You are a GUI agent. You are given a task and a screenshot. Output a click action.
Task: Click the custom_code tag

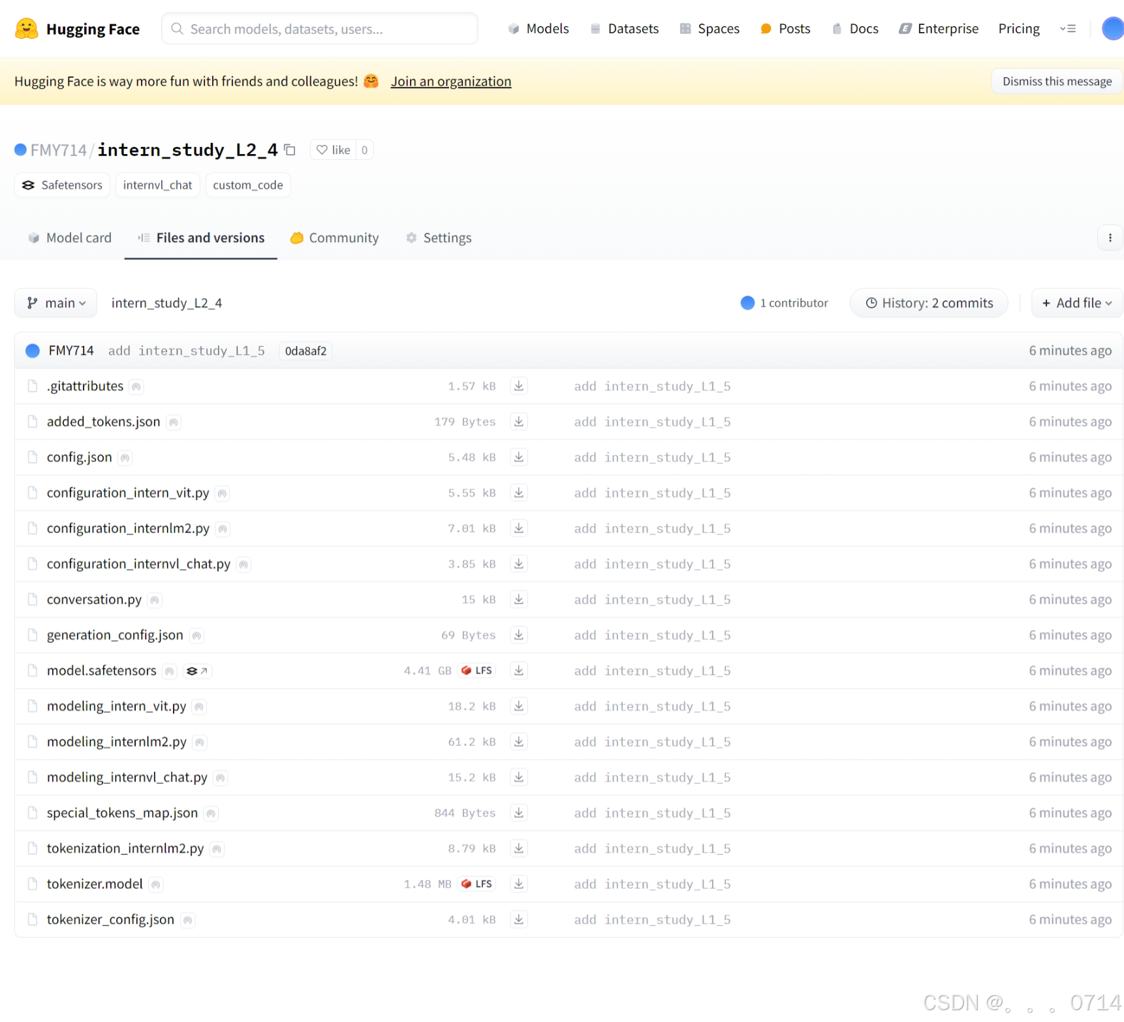pos(248,185)
